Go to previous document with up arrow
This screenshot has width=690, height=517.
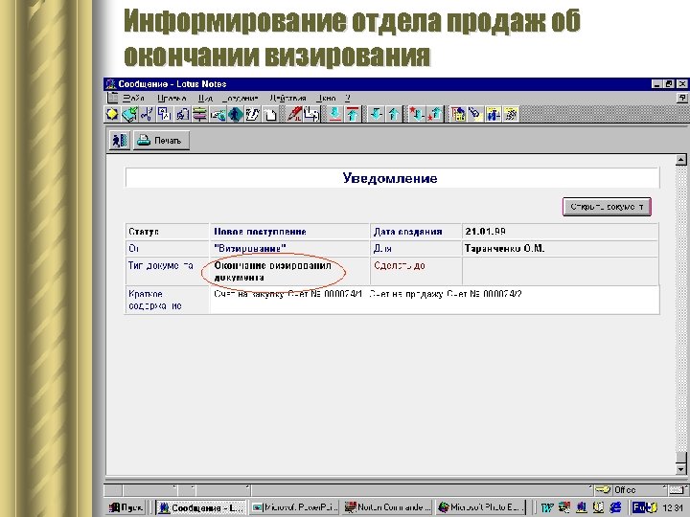point(394,114)
